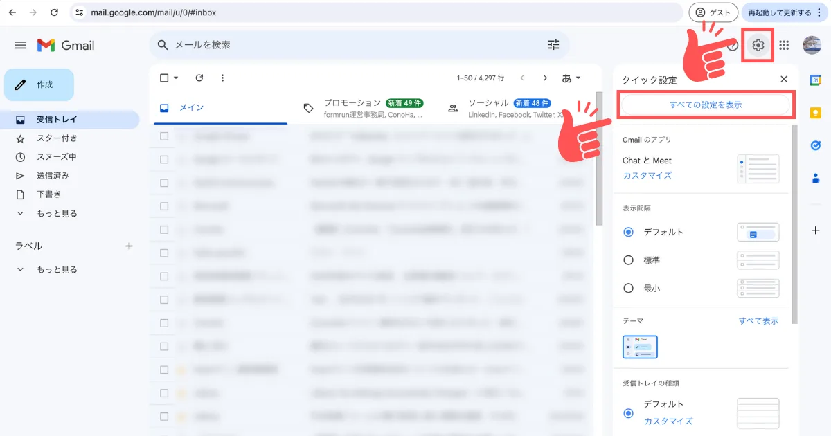Compose a new email with 作成

pos(39,84)
